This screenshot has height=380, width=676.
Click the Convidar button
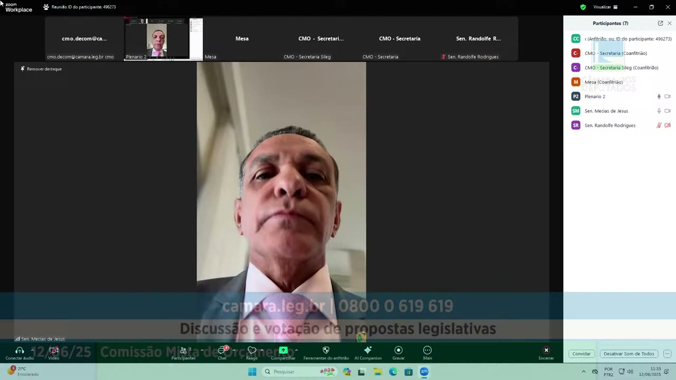click(x=581, y=354)
